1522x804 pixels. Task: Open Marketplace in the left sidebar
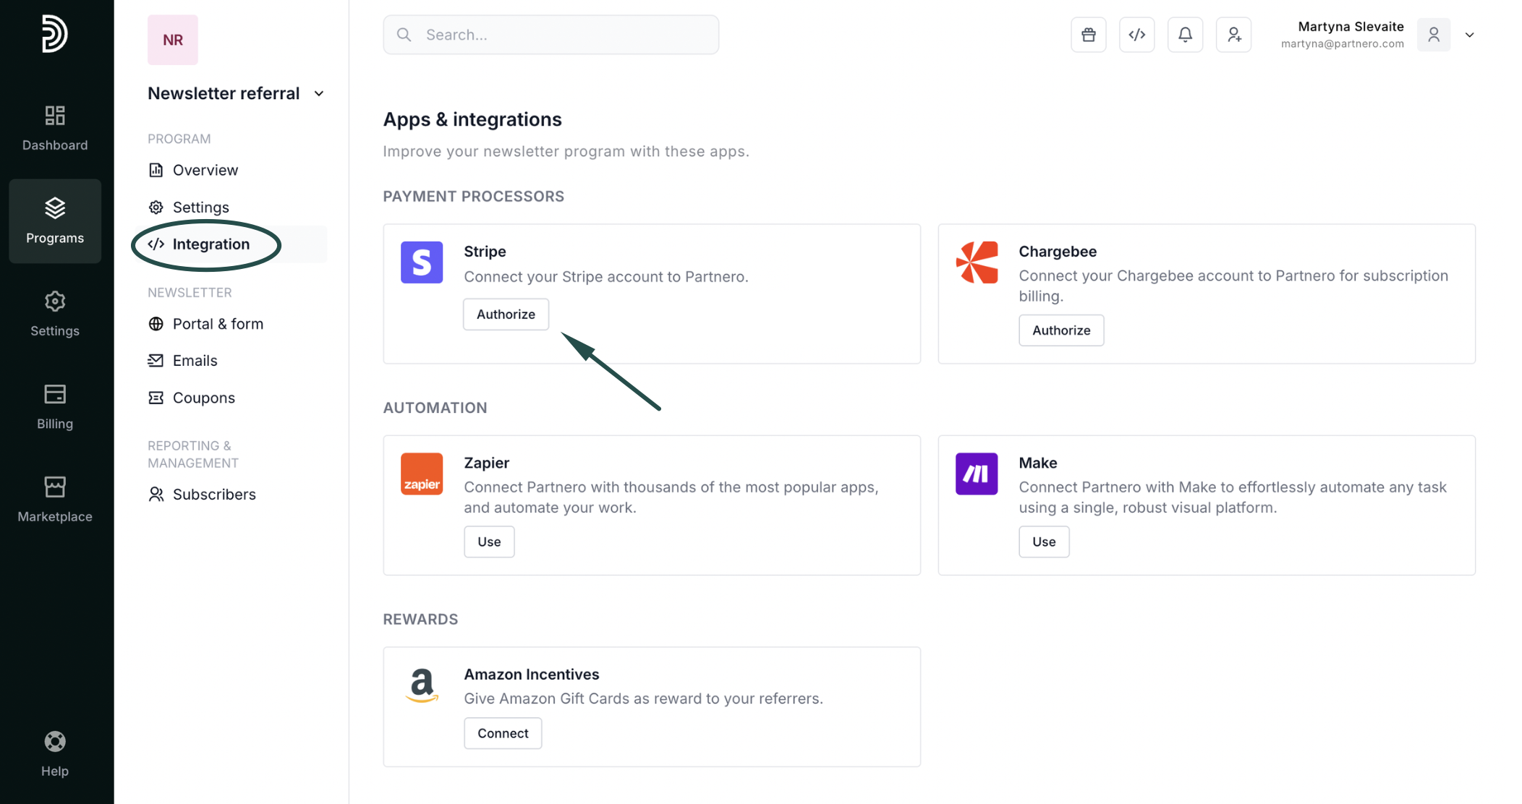click(x=55, y=499)
